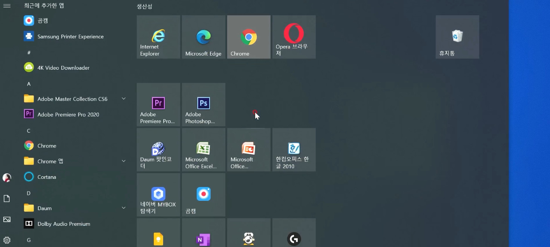Open the Chrome 앱 folder entry

click(75, 161)
